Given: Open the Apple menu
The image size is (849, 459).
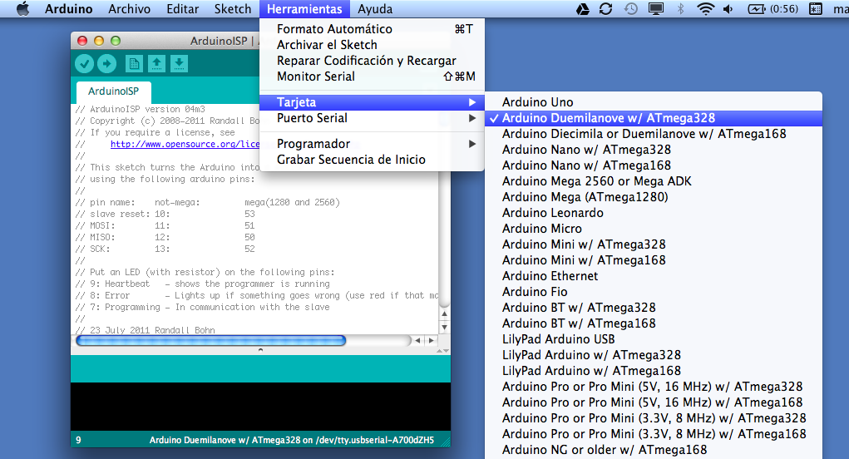Looking at the screenshot, I should click(22, 8).
